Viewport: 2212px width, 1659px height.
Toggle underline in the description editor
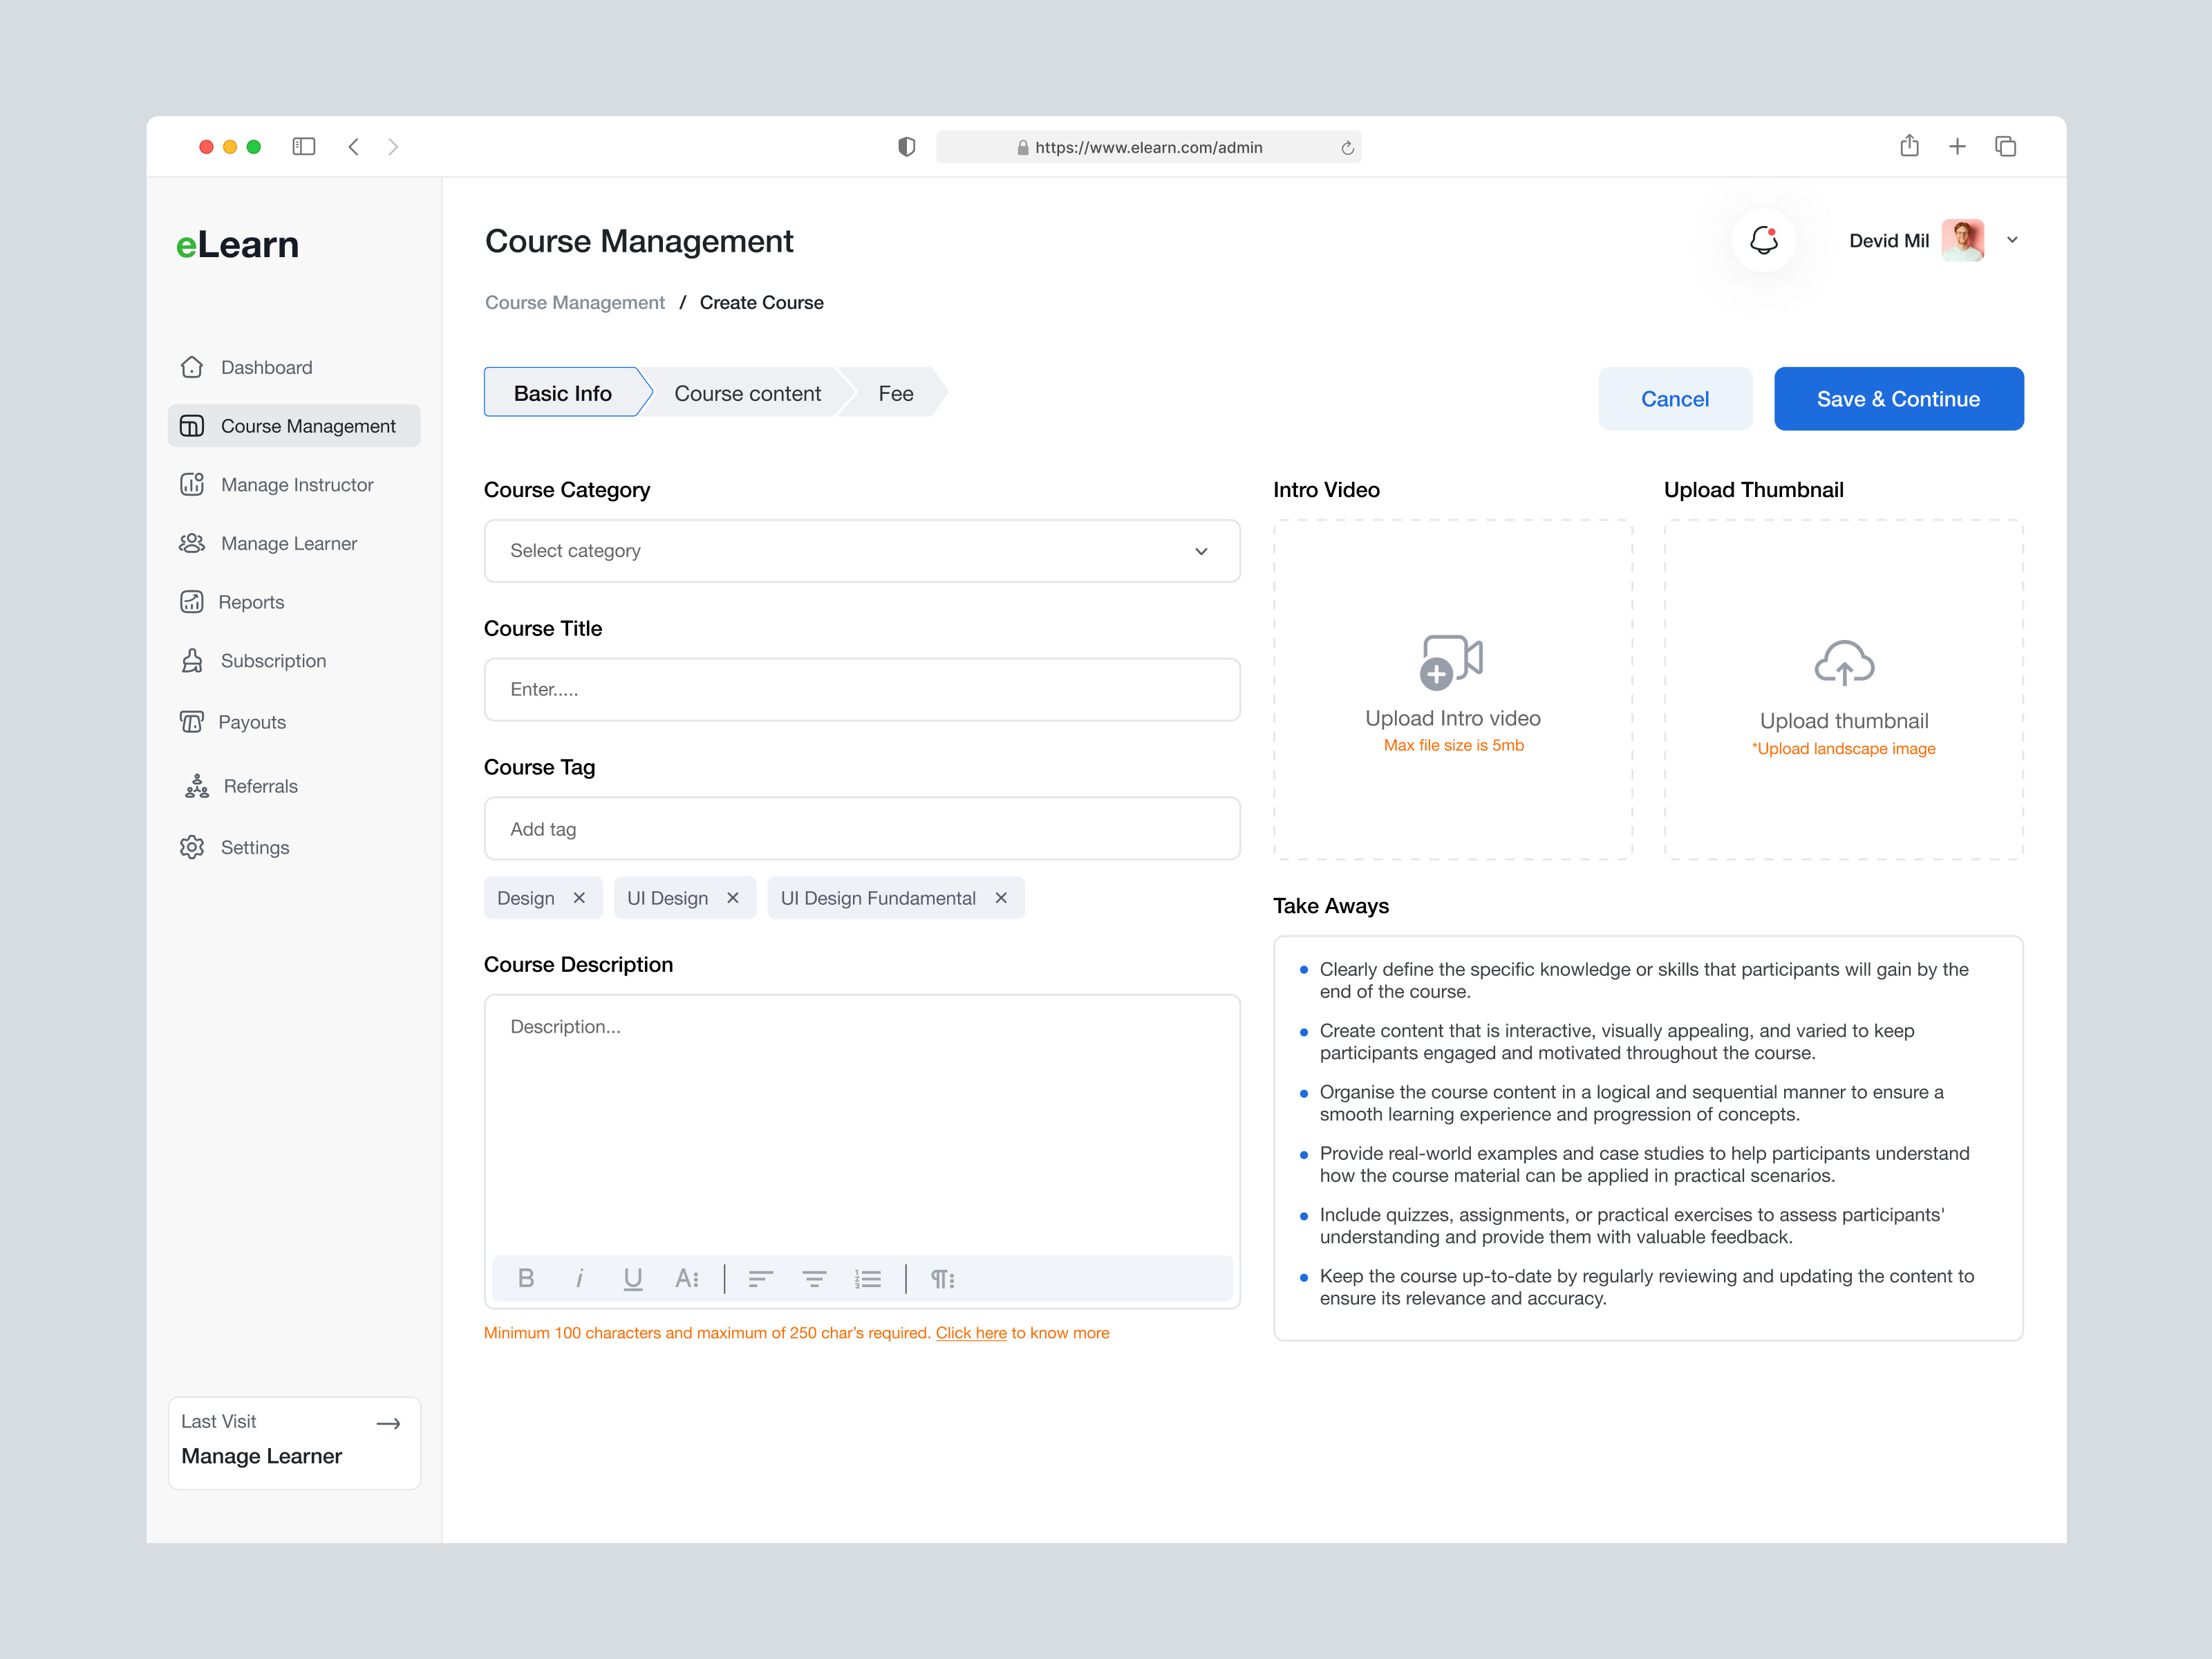633,1278
